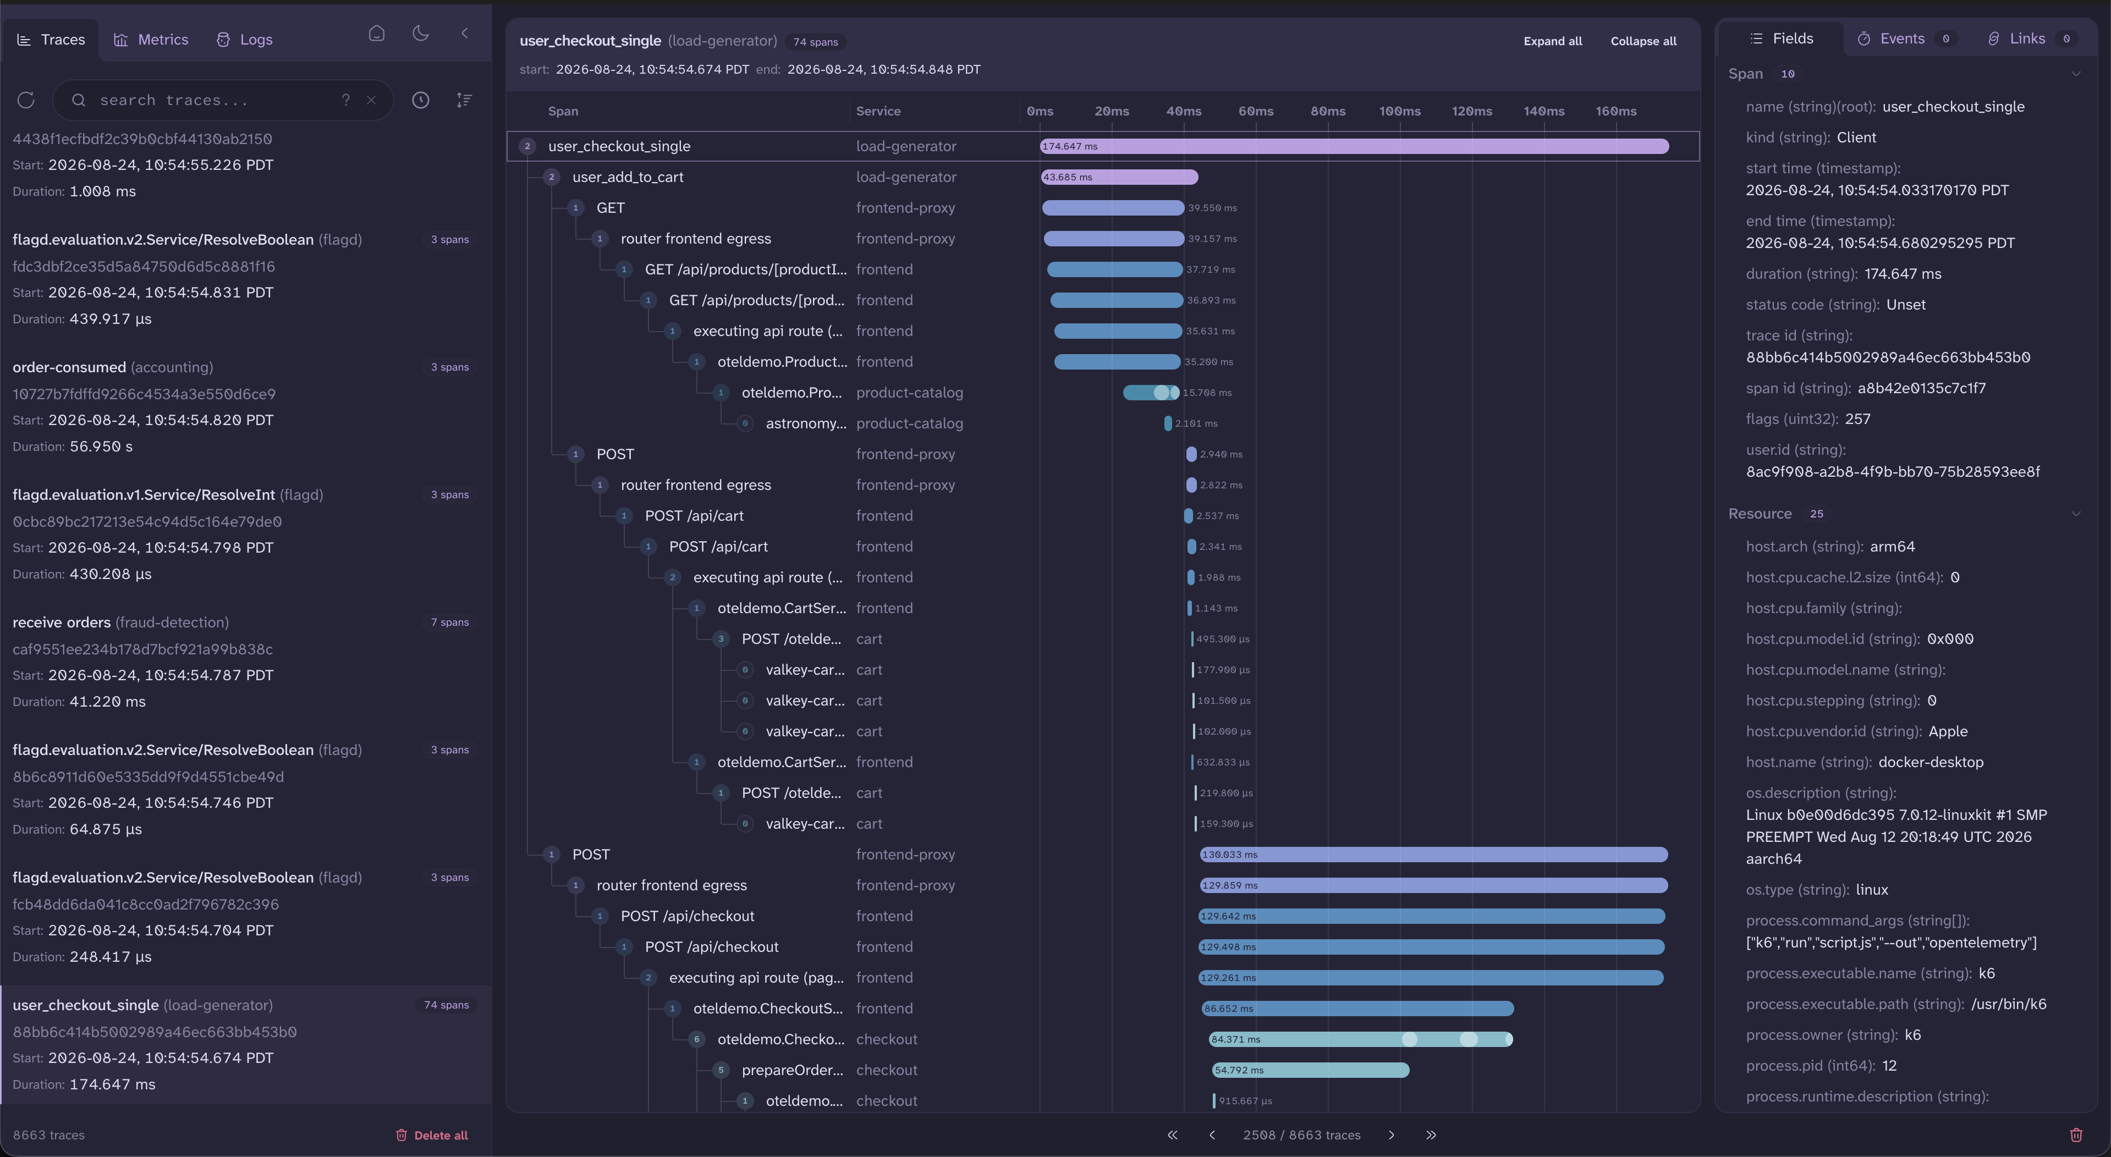The height and width of the screenshot is (1157, 2111).
Task: Select the oteldemo.CheckoutS... frontend span row
Action: click(1103, 1009)
